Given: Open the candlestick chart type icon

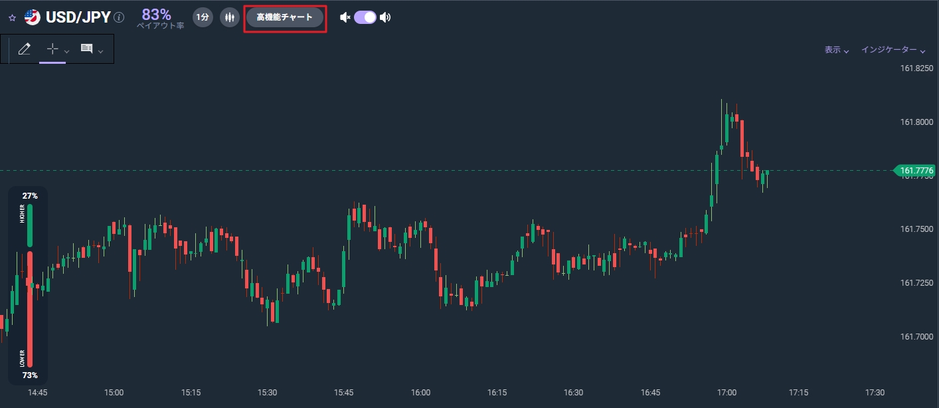Looking at the screenshot, I should (x=229, y=17).
